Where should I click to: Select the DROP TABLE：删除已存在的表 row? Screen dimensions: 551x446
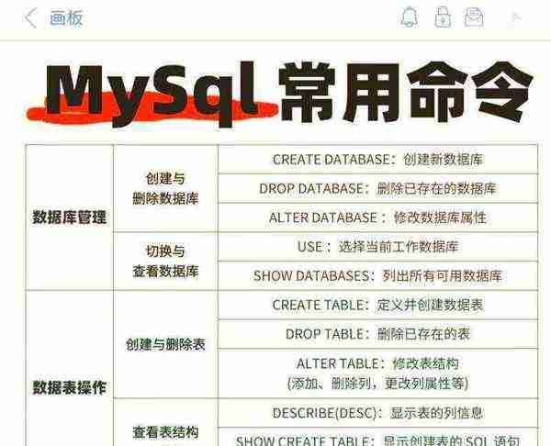377,334
